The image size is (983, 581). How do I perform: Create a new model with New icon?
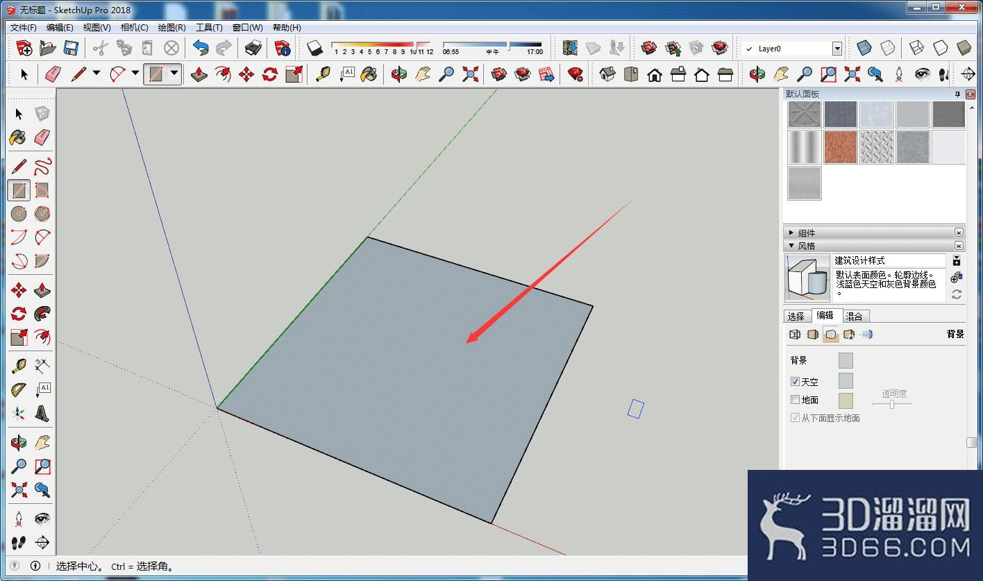pyautogui.click(x=24, y=48)
